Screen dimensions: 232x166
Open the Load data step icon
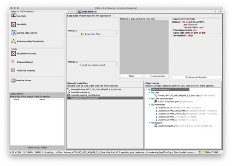pyautogui.click(x=13, y=16)
